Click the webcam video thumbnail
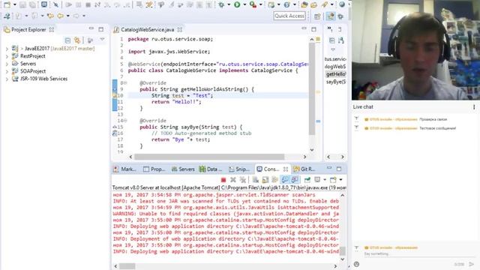The height and width of the screenshot is (270, 480). pyautogui.click(x=415, y=50)
